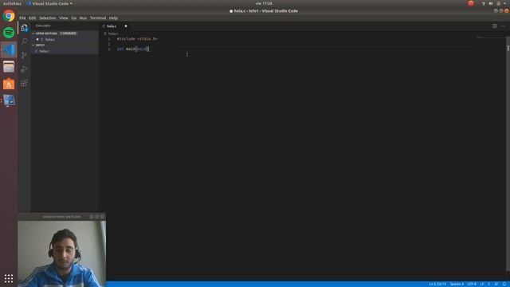Click the Visual Studio Code dock icon
This screenshot has width=510, height=287.
9,49
